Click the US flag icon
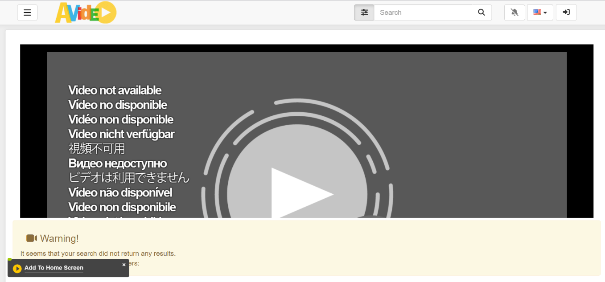Screen dimensions: 605x282 tap(537, 12)
